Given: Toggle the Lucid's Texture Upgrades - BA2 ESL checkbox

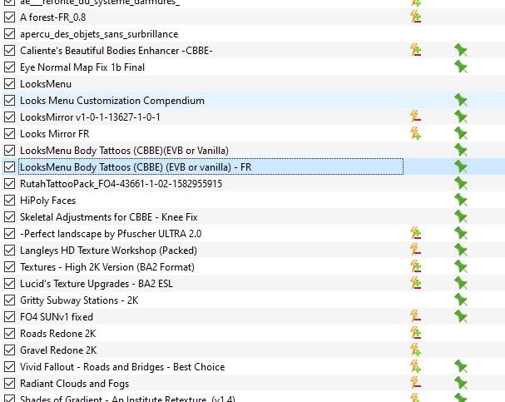Looking at the screenshot, I should [x=9, y=284].
